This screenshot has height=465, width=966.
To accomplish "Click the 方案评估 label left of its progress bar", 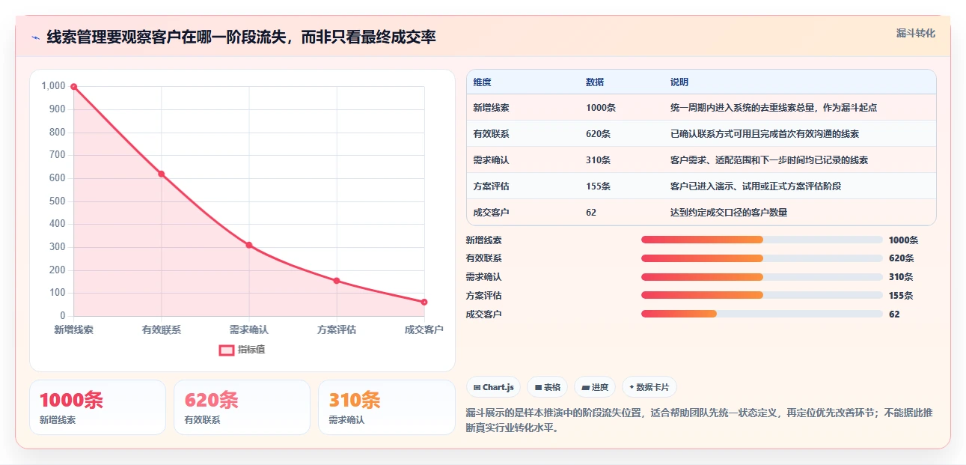I will click(483, 296).
